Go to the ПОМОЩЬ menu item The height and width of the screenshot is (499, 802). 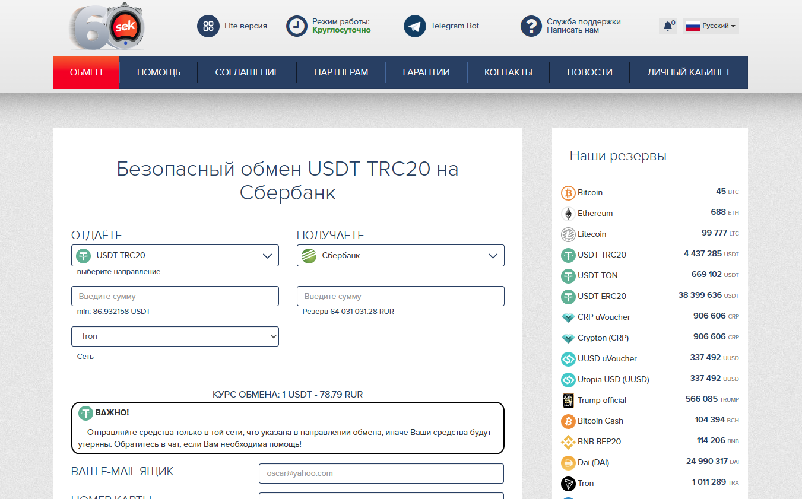pyautogui.click(x=159, y=72)
